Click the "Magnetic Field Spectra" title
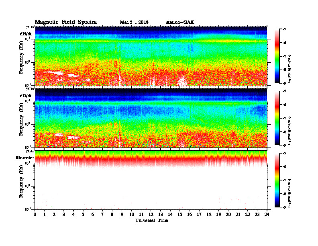The width and height of the screenshot is (318, 246). (x=66, y=22)
